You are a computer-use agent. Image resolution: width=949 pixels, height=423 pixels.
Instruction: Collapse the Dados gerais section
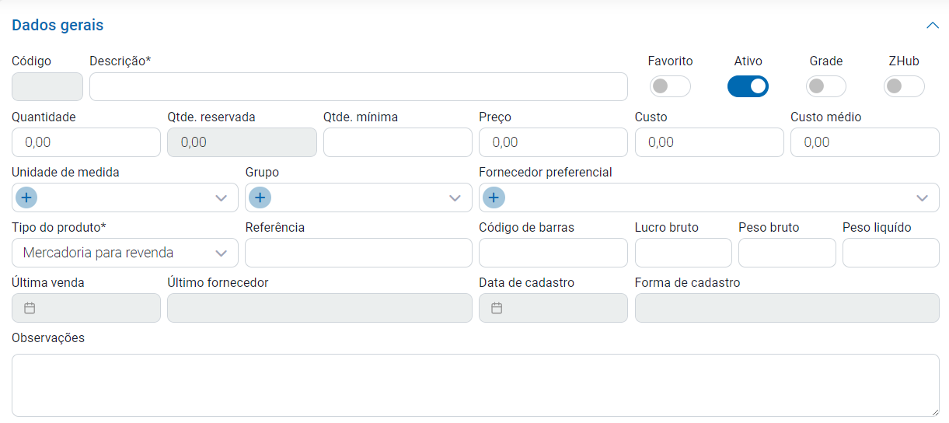tap(933, 25)
